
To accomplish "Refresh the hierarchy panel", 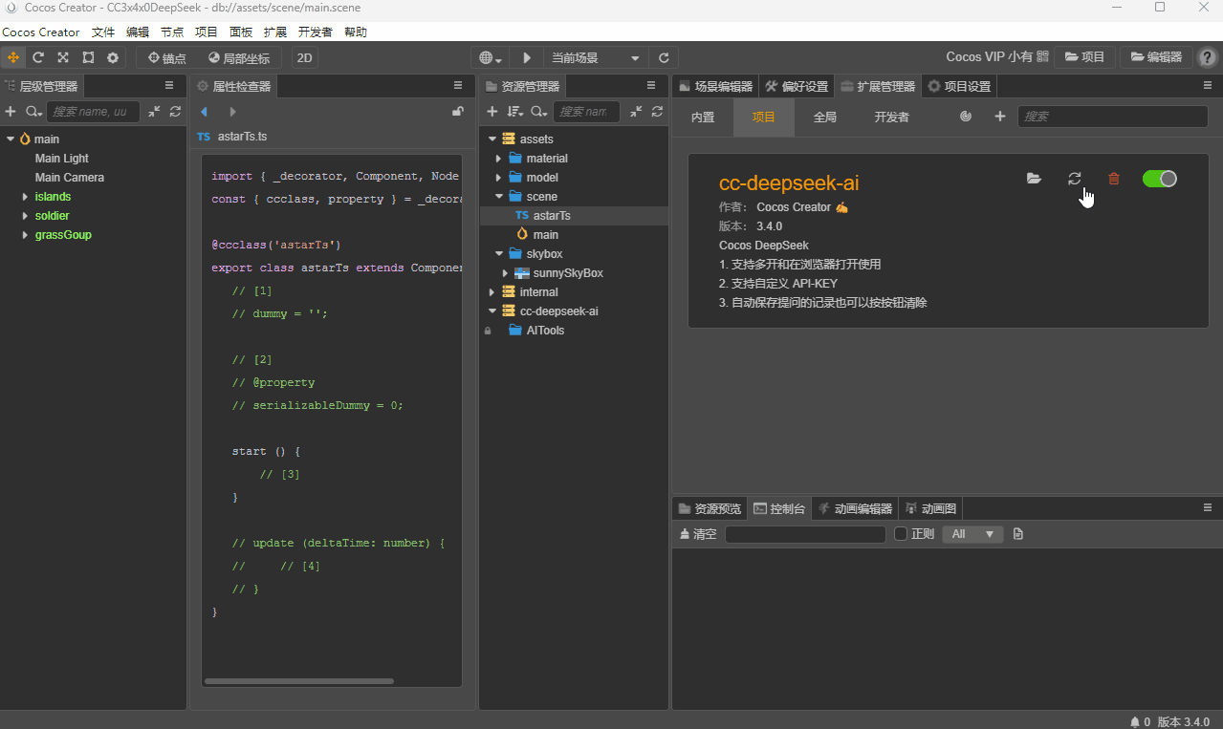I will point(175,112).
